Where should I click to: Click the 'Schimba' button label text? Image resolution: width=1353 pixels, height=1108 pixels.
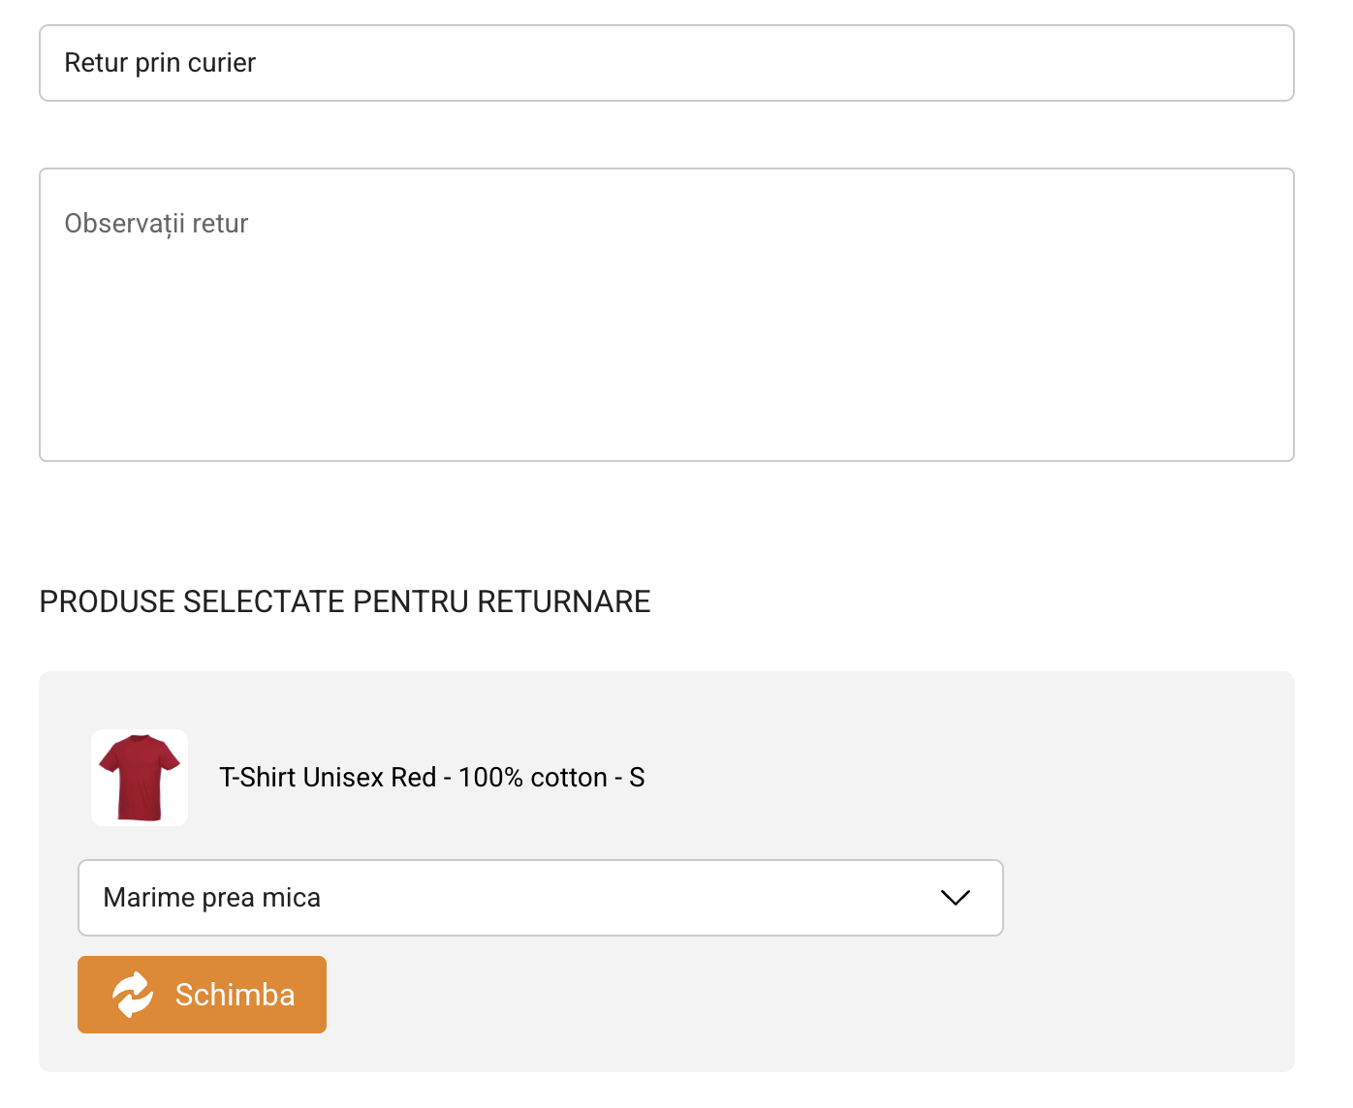(x=235, y=995)
